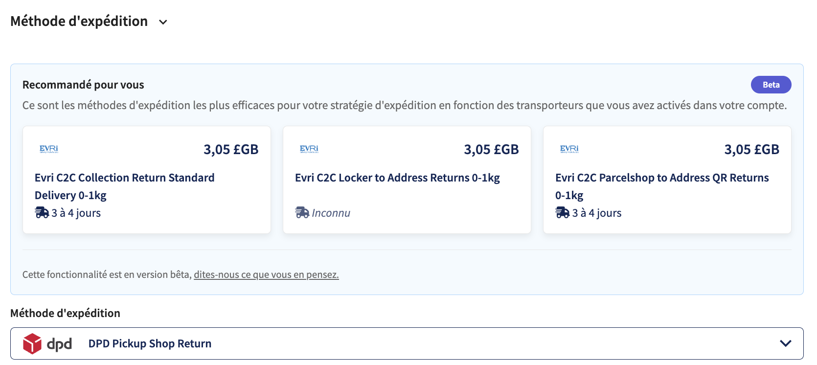Click the Evri logo on Parcelshop QR Returns card
817x365 pixels.
pos(569,149)
